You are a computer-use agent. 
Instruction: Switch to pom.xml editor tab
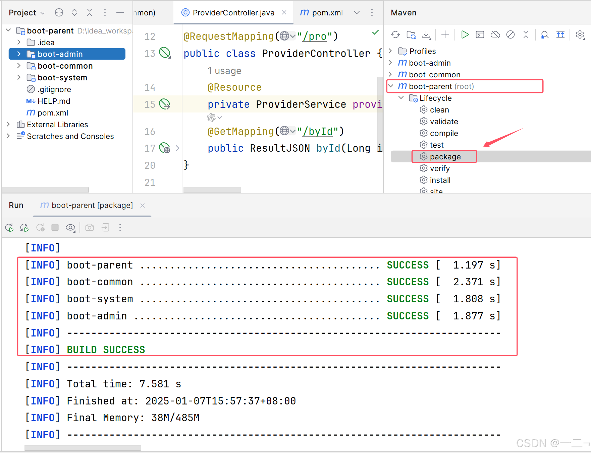pos(321,13)
